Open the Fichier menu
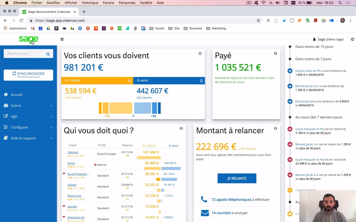Screen dimensions: 356x222 (x=37, y=3)
